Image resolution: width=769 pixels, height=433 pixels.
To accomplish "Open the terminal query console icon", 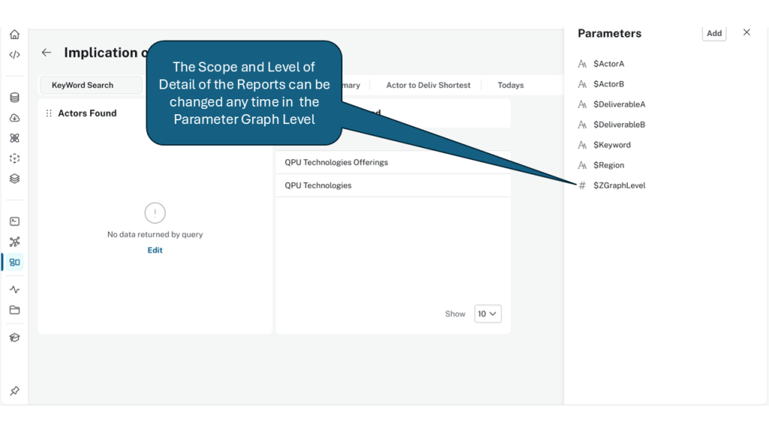I will pyautogui.click(x=14, y=222).
